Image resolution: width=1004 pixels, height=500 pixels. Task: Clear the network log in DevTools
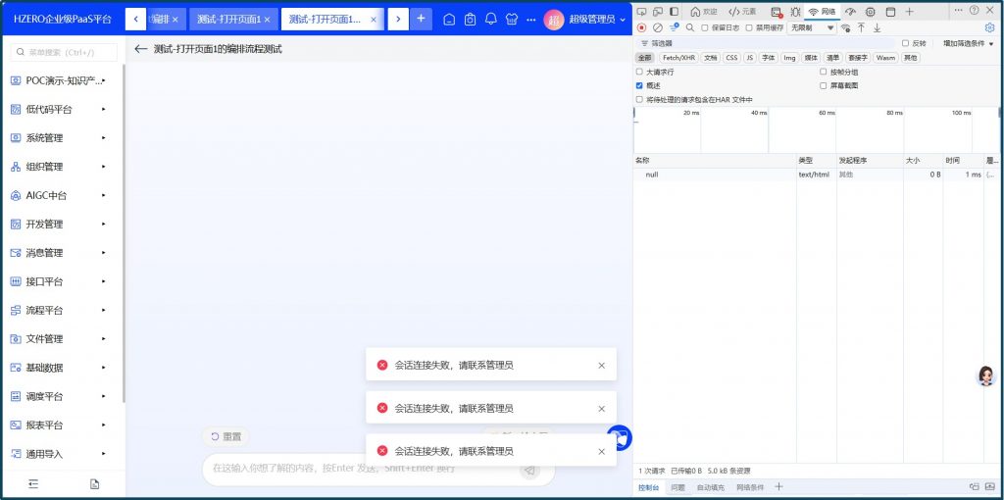(x=658, y=27)
